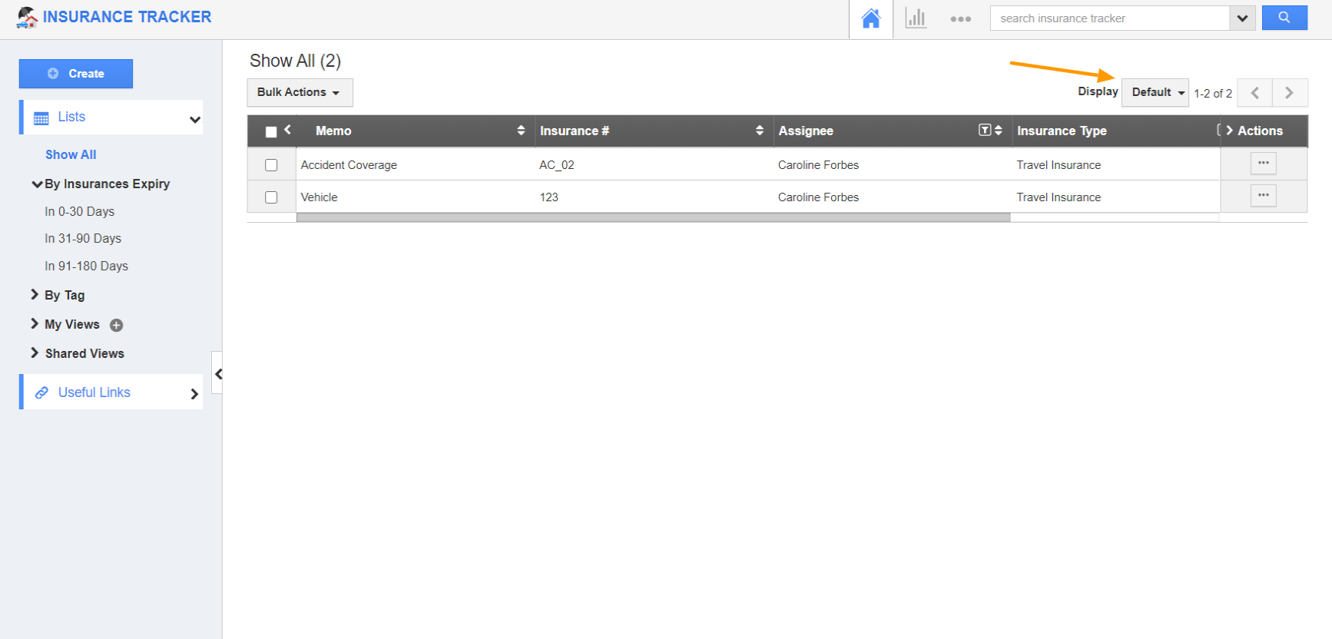
Task: Open the Useful Links menu label
Action: coord(94,392)
